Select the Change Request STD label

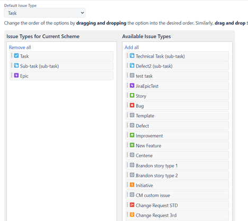click(157, 205)
